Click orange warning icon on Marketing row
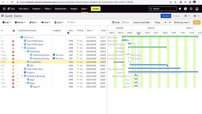The width and height of the screenshot is (202, 114). 13,48
